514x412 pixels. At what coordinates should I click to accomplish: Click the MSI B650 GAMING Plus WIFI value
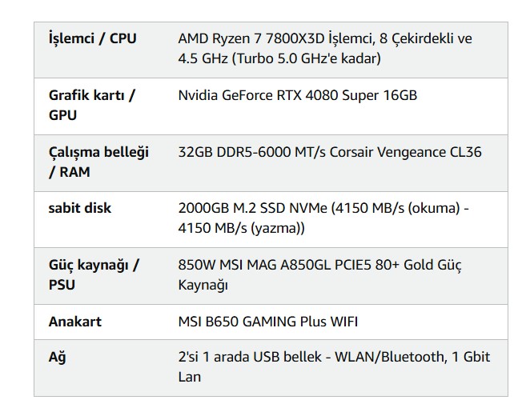[x=267, y=322]
